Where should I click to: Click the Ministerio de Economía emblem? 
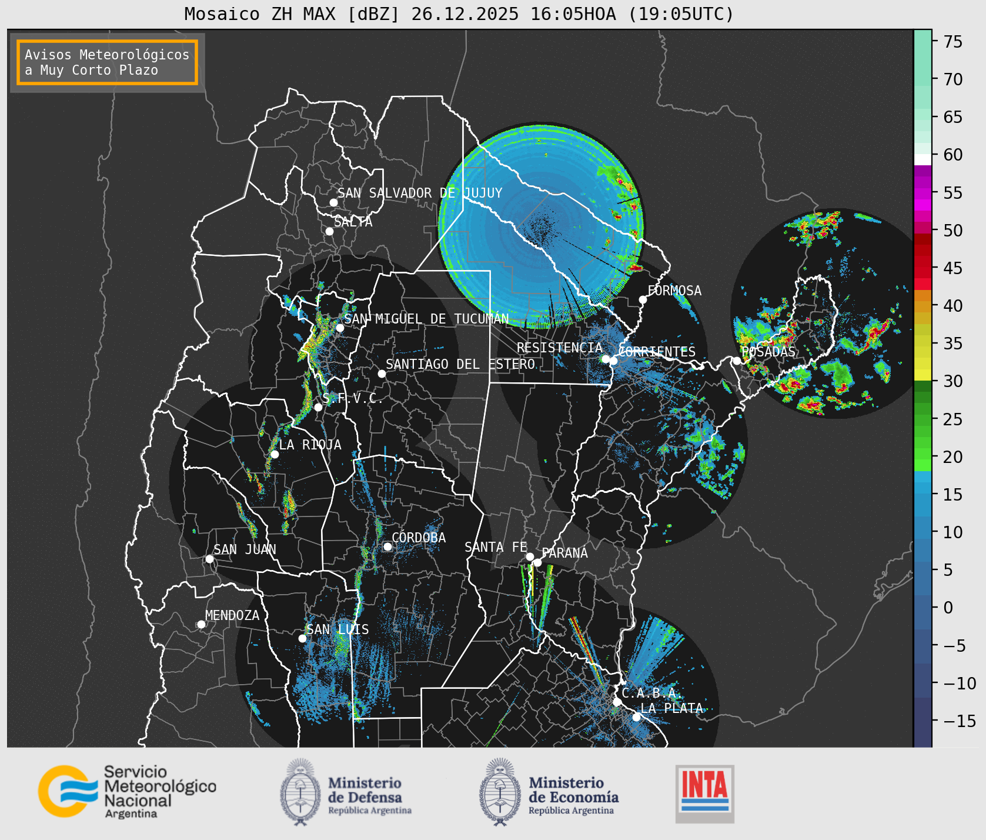click(x=500, y=792)
